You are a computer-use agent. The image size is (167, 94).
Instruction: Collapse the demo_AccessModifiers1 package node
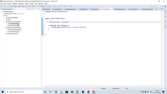pyautogui.click(x=5, y=28)
